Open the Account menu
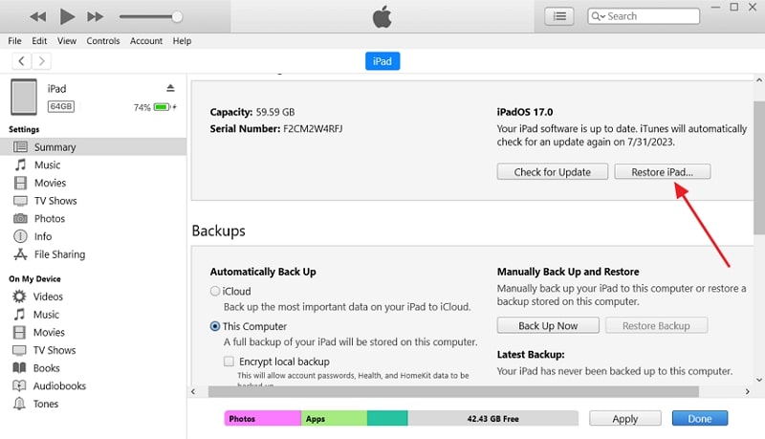 pos(146,41)
